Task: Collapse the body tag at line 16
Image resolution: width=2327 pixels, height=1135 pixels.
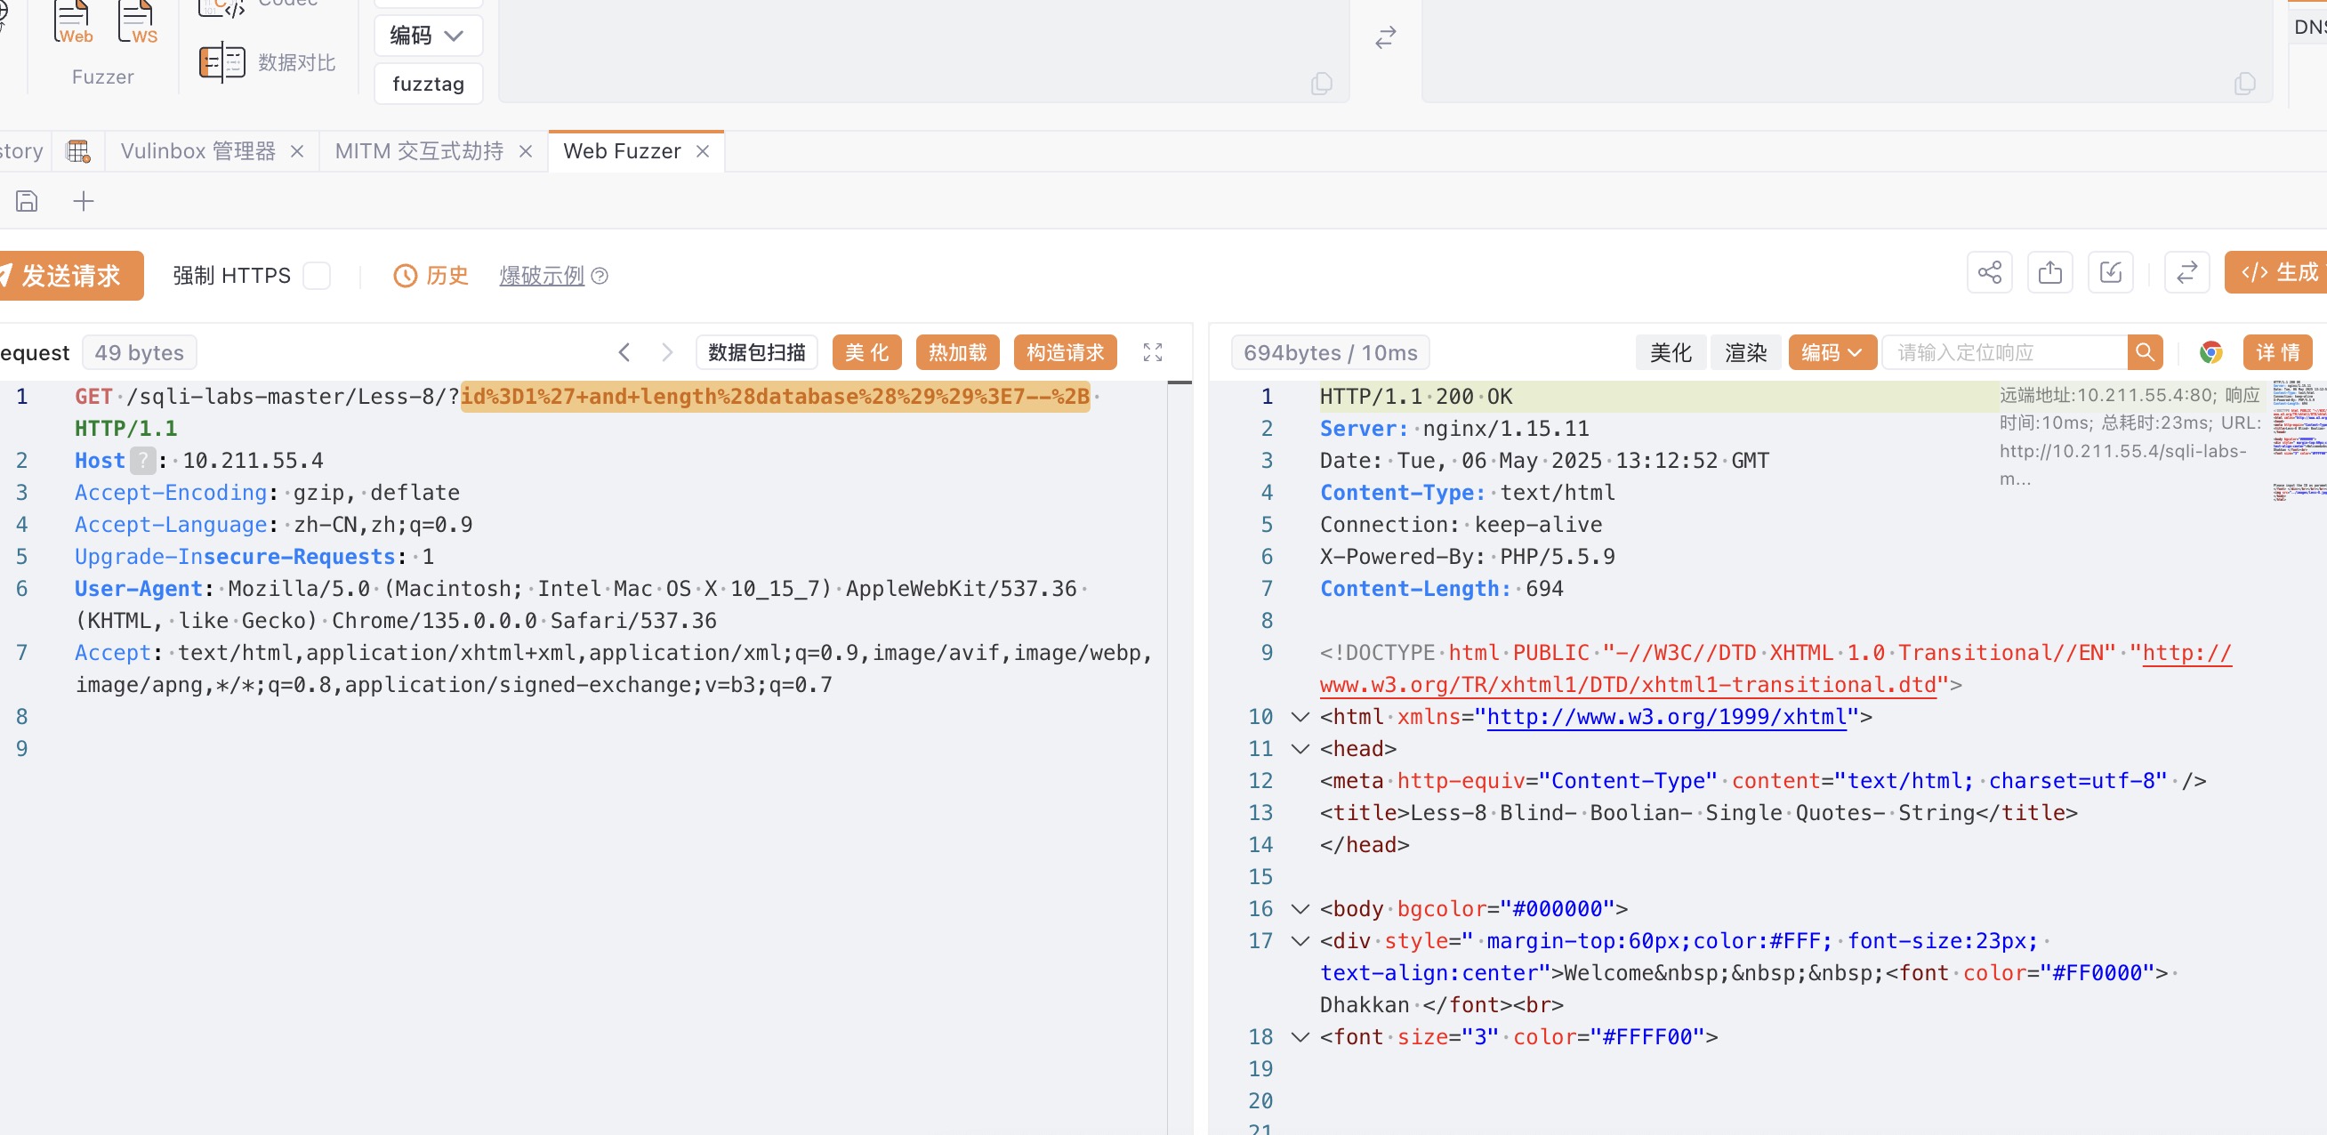Action: [1300, 908]
